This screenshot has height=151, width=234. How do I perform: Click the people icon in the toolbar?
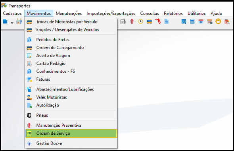(19, 21)
